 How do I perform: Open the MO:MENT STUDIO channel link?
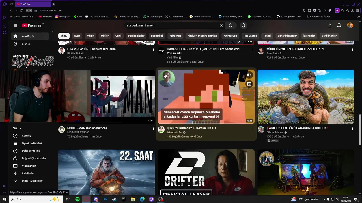click(x=78, y=132)
